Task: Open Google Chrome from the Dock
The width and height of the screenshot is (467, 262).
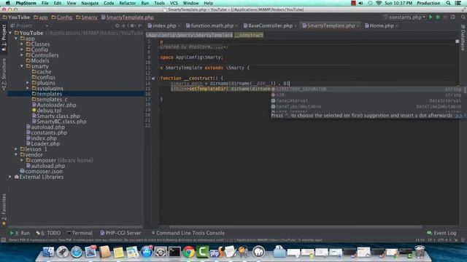Action: click(188, 252)
